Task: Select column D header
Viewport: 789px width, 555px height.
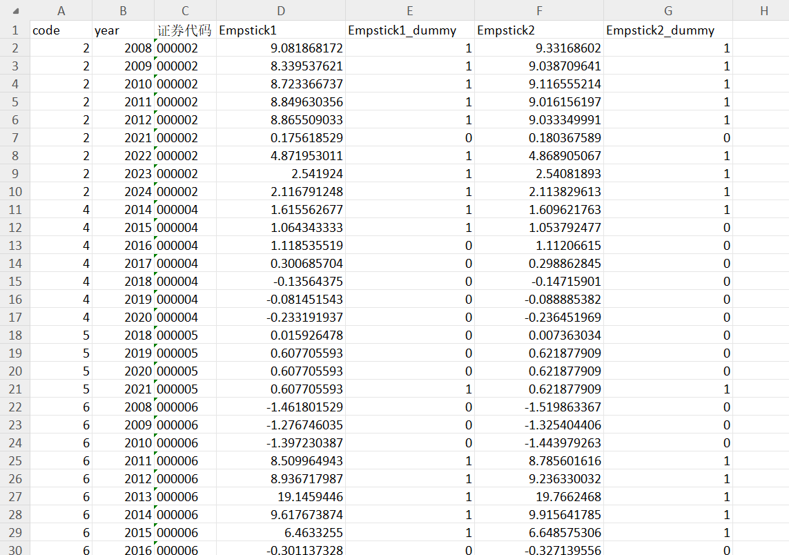Action: 281,10
